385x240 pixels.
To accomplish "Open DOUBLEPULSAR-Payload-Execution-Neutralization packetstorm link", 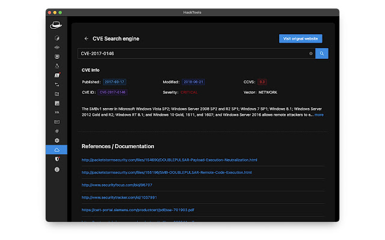I will (170, 160).
